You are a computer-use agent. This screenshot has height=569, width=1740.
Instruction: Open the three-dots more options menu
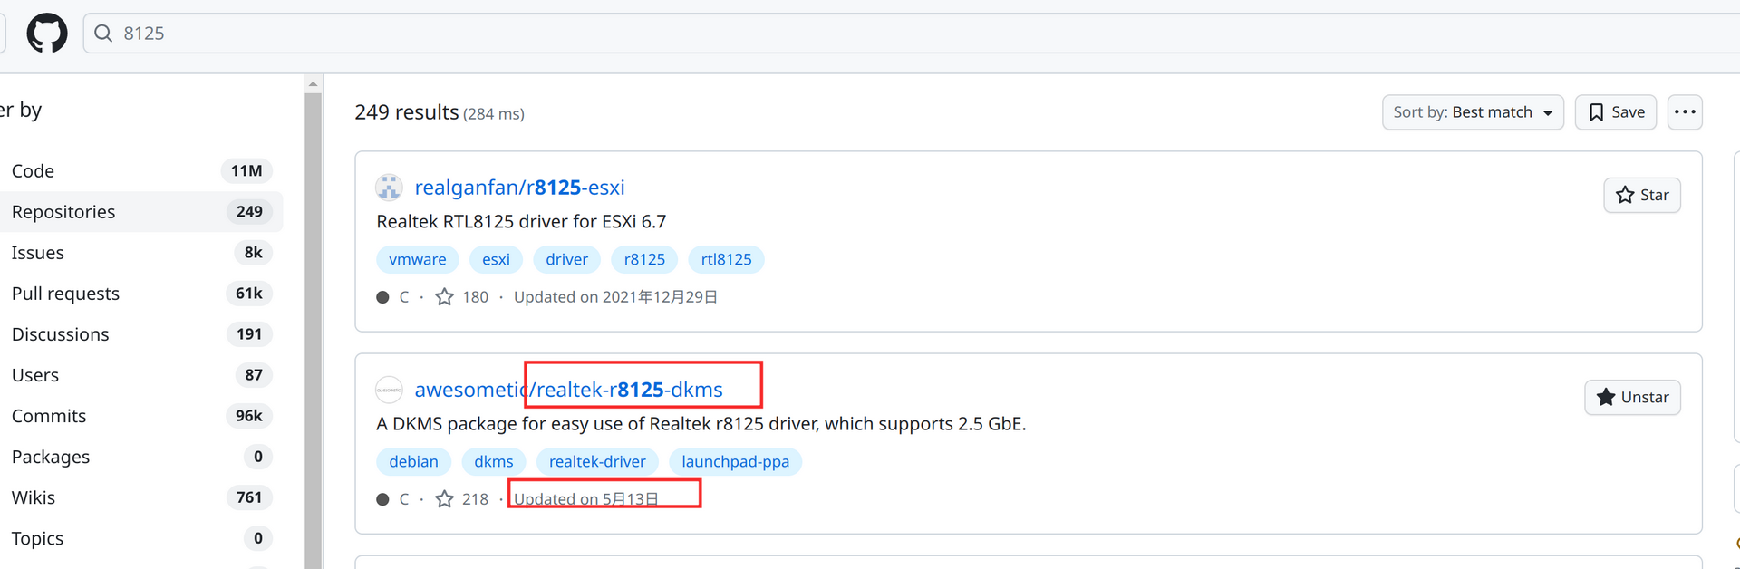tap(1685, 112)
